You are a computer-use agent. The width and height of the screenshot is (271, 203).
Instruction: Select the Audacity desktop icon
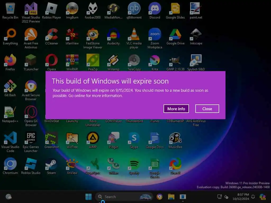(x=113, y=36)
